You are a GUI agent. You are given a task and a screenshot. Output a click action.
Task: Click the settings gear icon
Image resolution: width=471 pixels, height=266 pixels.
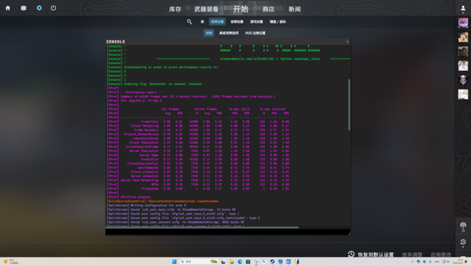click(39, 8)
